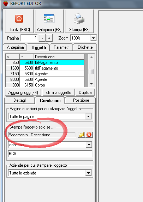
Task: Click the Uscita (ESC) power icon button
Action: click(x=19, y=22)
